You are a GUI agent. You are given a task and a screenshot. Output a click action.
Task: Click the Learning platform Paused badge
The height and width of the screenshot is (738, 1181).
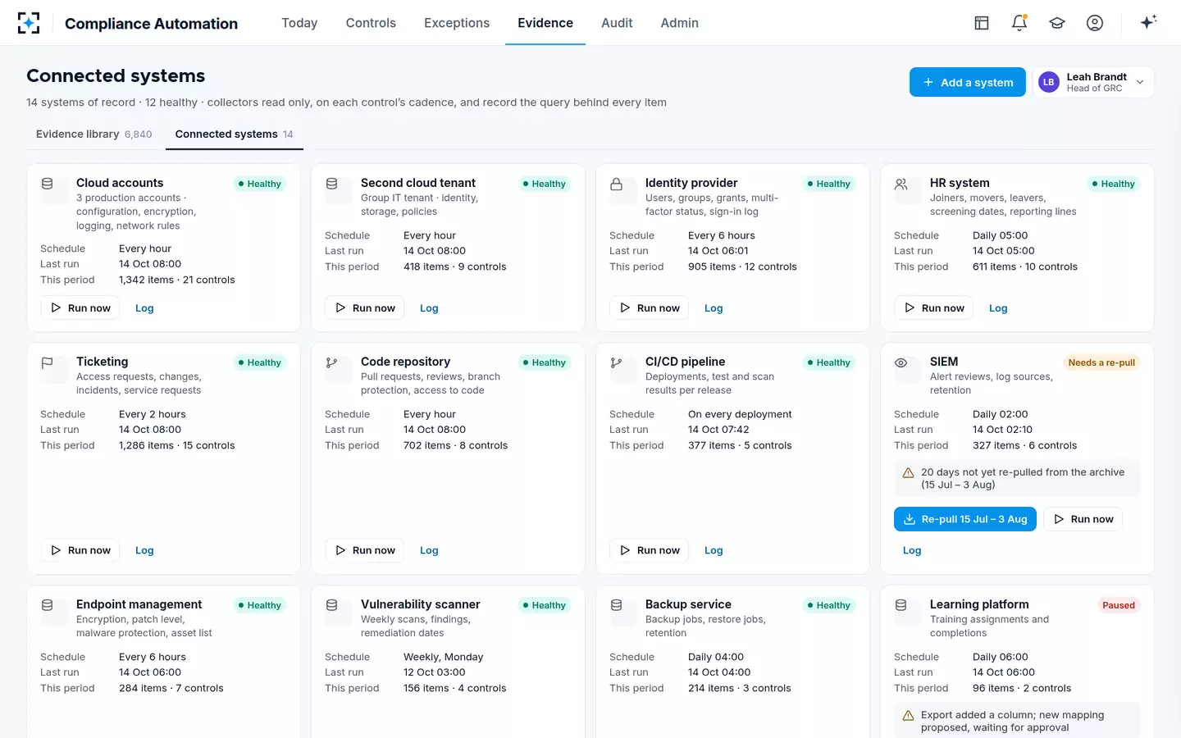1119,605
